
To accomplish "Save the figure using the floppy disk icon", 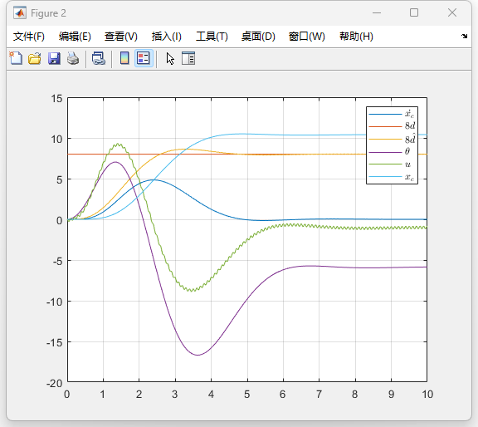I will (x=54, y=58).
